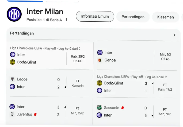This screenshot has height=127, width=183.
Task: Click the red card icon next to Juventus
Action: [x=35, y=114]
